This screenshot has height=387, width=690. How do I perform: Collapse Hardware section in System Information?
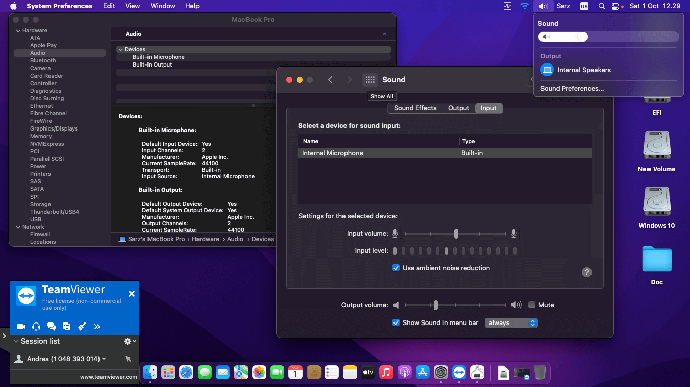coord(18,31)
